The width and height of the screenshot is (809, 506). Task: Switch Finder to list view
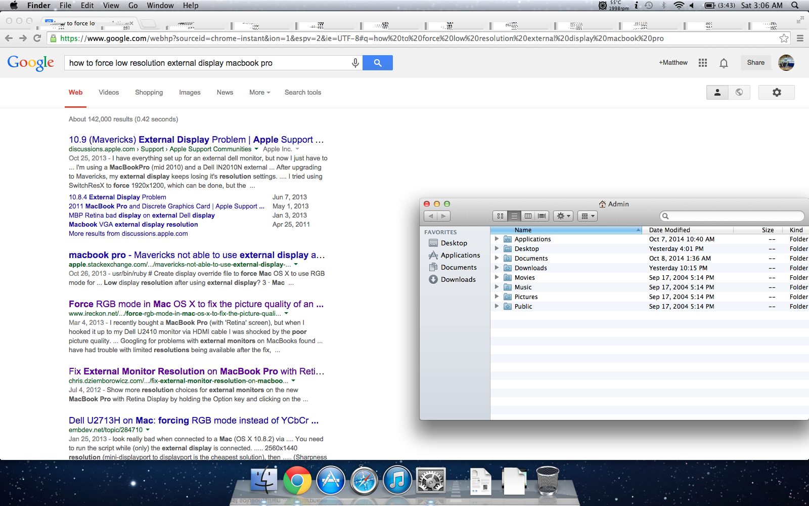coord(514,216)
